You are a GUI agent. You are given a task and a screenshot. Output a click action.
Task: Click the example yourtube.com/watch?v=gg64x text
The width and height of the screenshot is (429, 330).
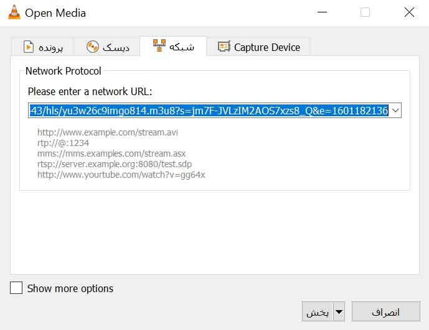coord(121,175)
